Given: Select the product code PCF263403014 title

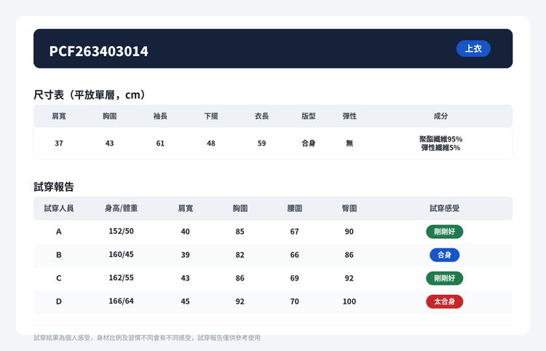Looking at the screenshot, I should pyautogui.click(x=98, y=51).
